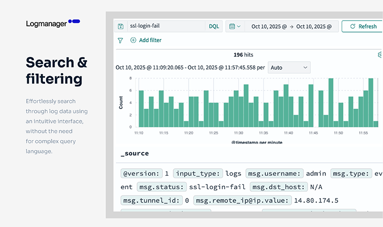This screenshot has width=383, height=227.
Task: Click the filter funnel icon
Action: 120,41
